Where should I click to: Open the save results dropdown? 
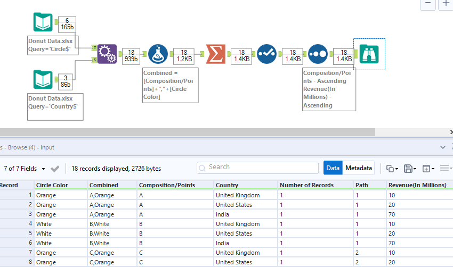[x=410, y=169]
